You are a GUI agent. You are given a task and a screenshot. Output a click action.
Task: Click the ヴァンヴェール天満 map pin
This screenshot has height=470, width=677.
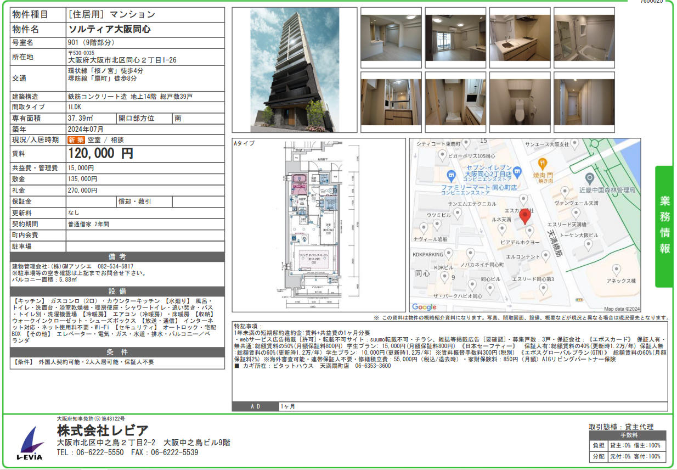565,192
